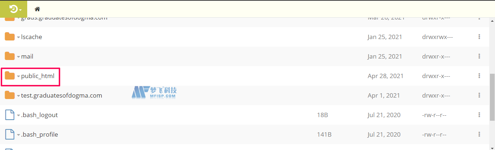Open the .bash_logout file name
This screenshot has width=495, height=150.
[x=40, y=115]
